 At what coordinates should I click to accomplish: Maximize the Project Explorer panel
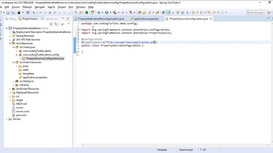click(x=68, y=19)
